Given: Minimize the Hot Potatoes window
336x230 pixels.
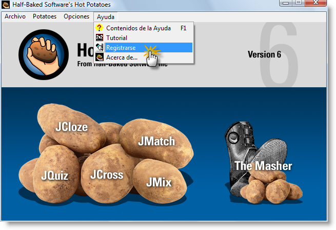Looking at the screenshot, I should [x=286, y=3].
